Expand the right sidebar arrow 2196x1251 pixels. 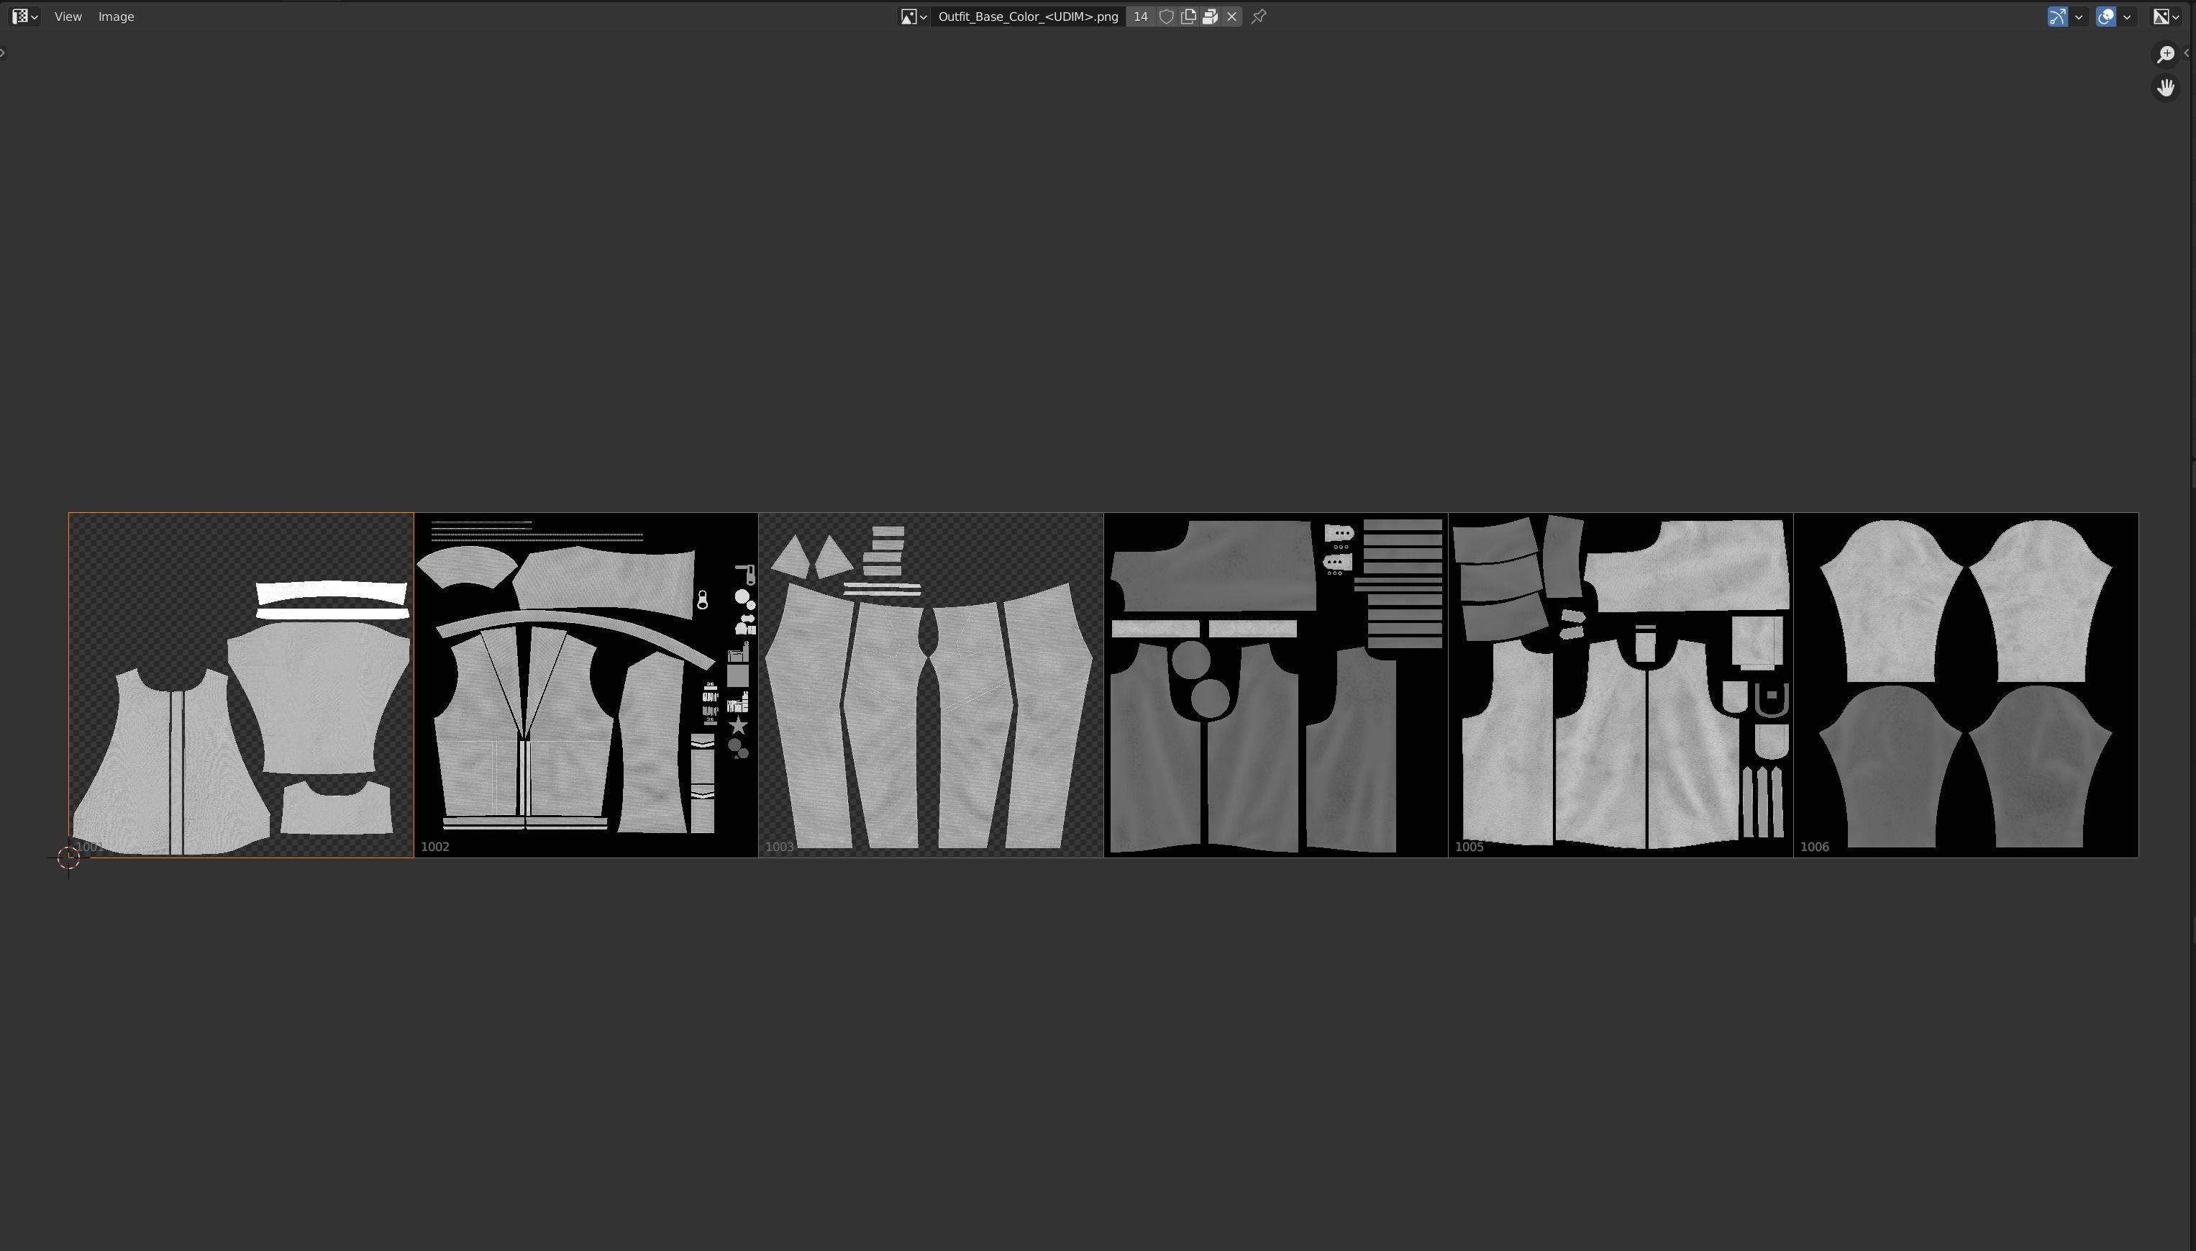point(2187,53)
